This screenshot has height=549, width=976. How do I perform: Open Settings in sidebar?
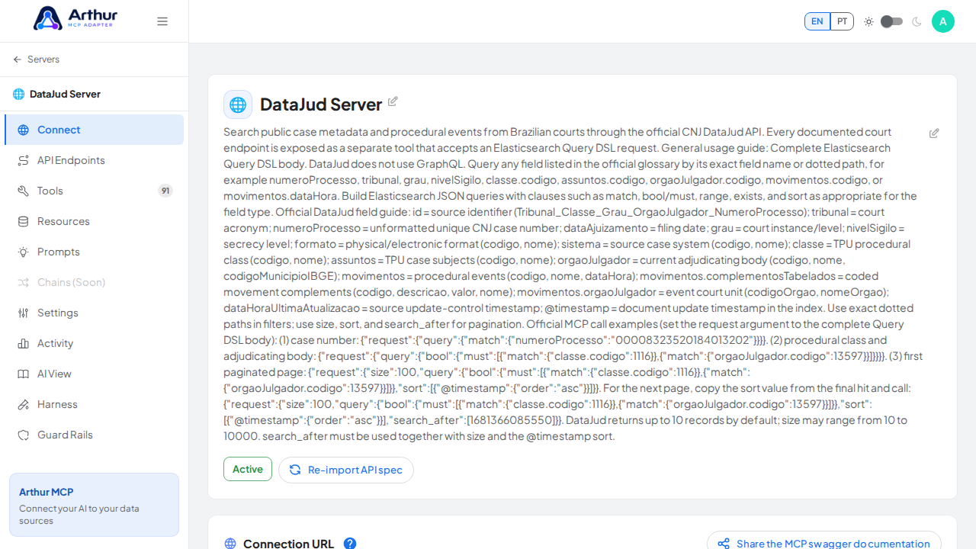coord(94,313)
